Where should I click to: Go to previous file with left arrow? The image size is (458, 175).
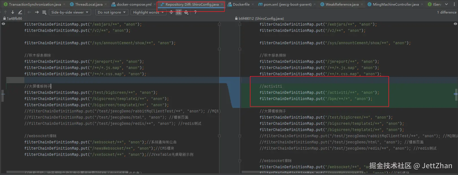click(x=29, y=12)
